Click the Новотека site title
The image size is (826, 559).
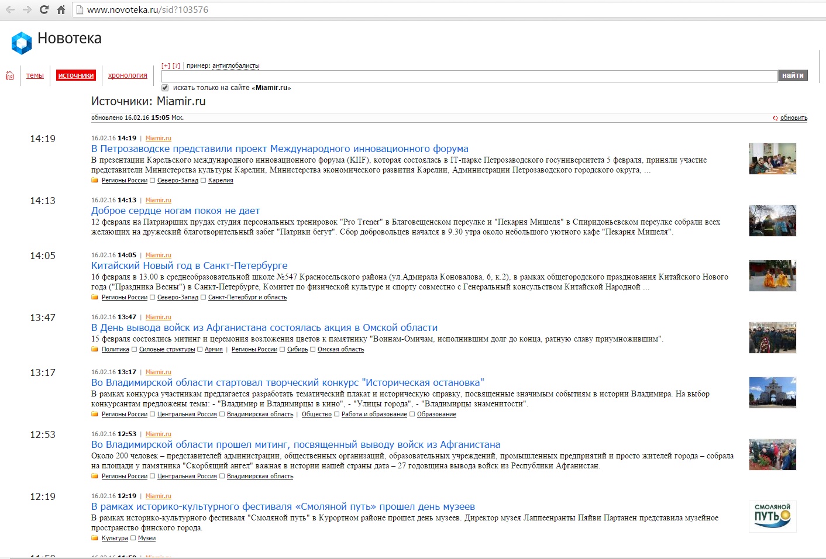pyautogui.click(x=70, y=39)
